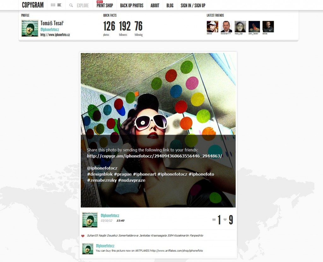Image resolution: width=323 pixels, height=262 pixels.
Task: Click Sign In / Sign Up
Action: [x=193, y=6]
